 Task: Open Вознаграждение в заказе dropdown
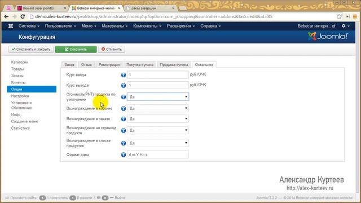[158, 119]
